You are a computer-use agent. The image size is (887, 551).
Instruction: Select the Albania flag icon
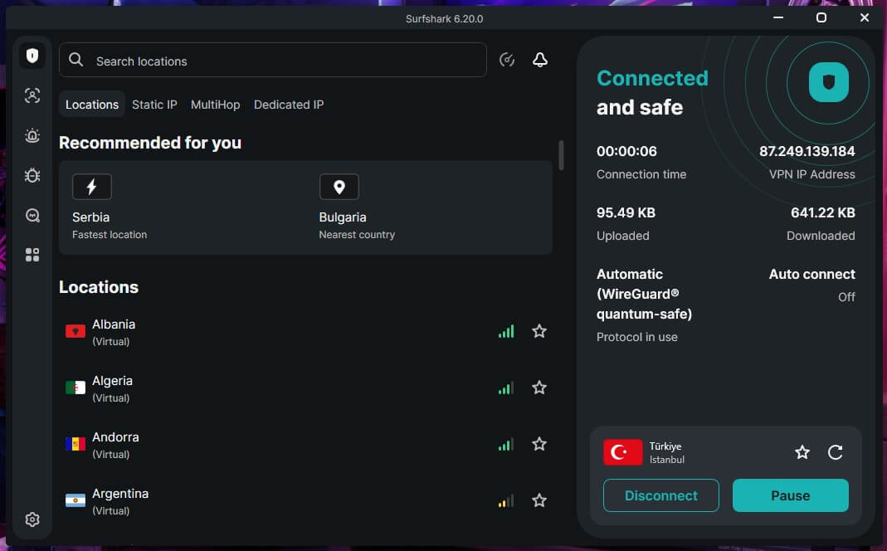76,331
